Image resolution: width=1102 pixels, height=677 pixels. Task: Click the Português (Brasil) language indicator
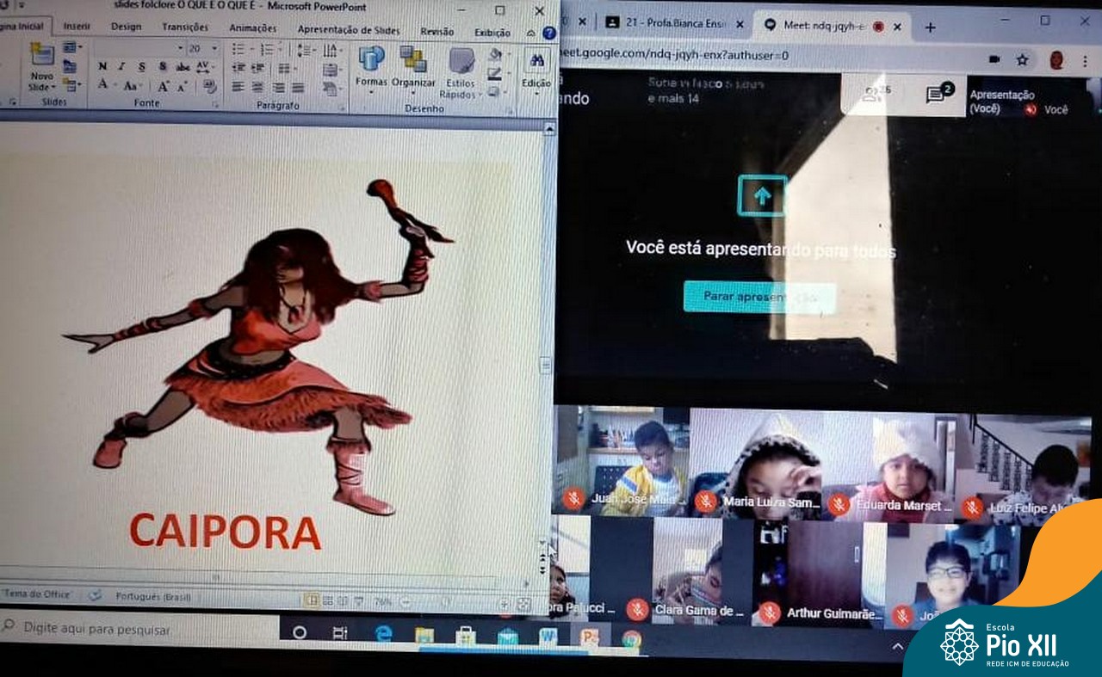point(153,596)
